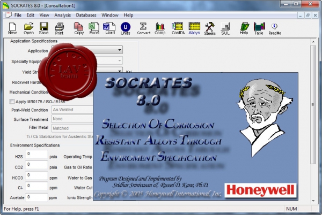Click the Environment Specifications group label
322x215 pixels.
click(x=35, y=145)
